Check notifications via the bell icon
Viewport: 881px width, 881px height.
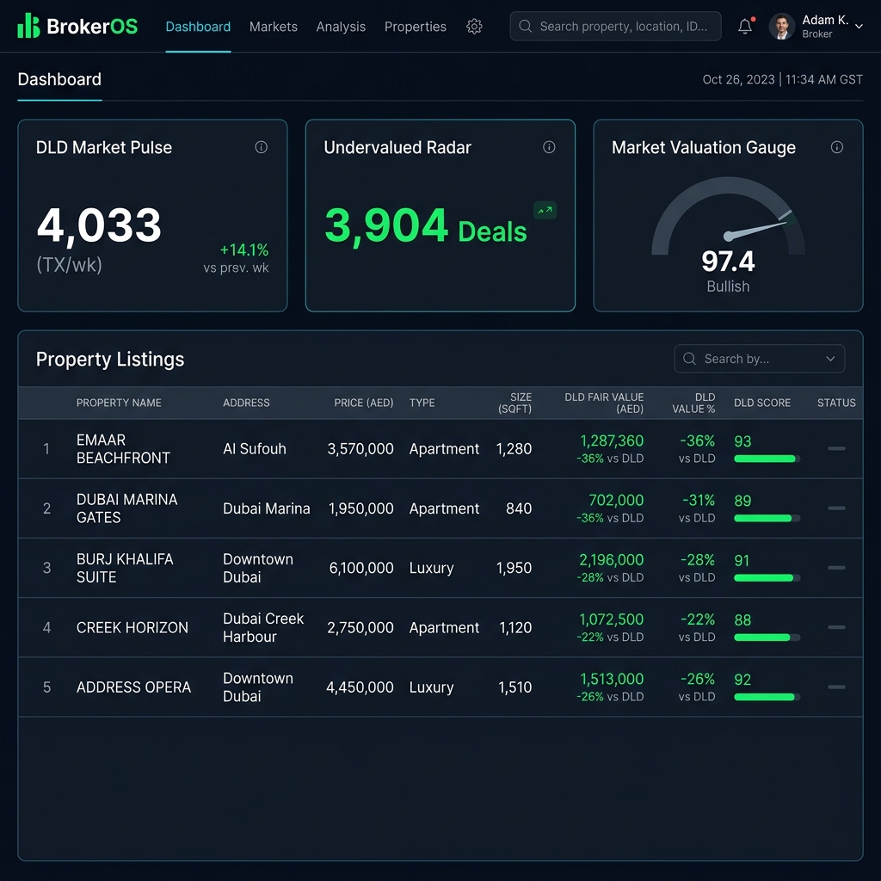[x=745, y=27]
